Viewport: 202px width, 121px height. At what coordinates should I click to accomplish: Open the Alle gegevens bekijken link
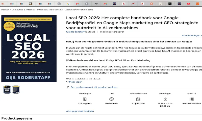[80, 111]
